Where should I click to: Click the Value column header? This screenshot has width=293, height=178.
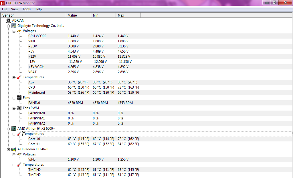click(78, 15)
